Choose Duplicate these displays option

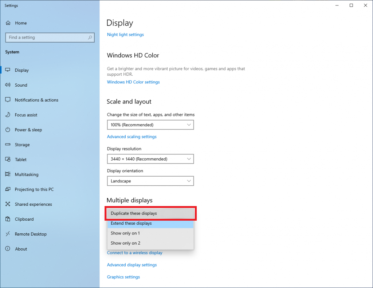(150, 213)
